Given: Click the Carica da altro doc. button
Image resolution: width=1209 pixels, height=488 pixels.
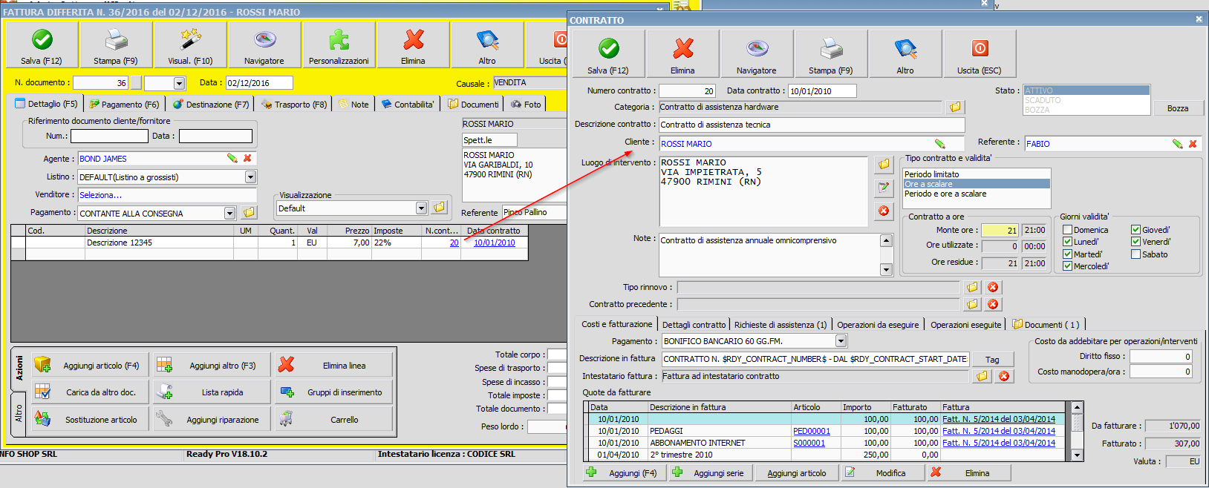Looking at the screenshot, I should [x=91, y=392].
